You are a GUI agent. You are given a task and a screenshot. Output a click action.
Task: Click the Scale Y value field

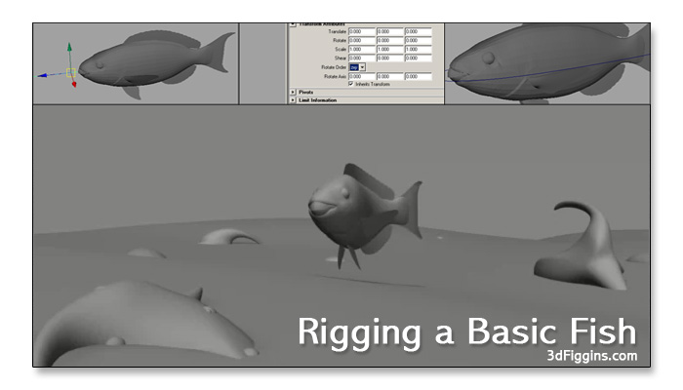(390, 49)
